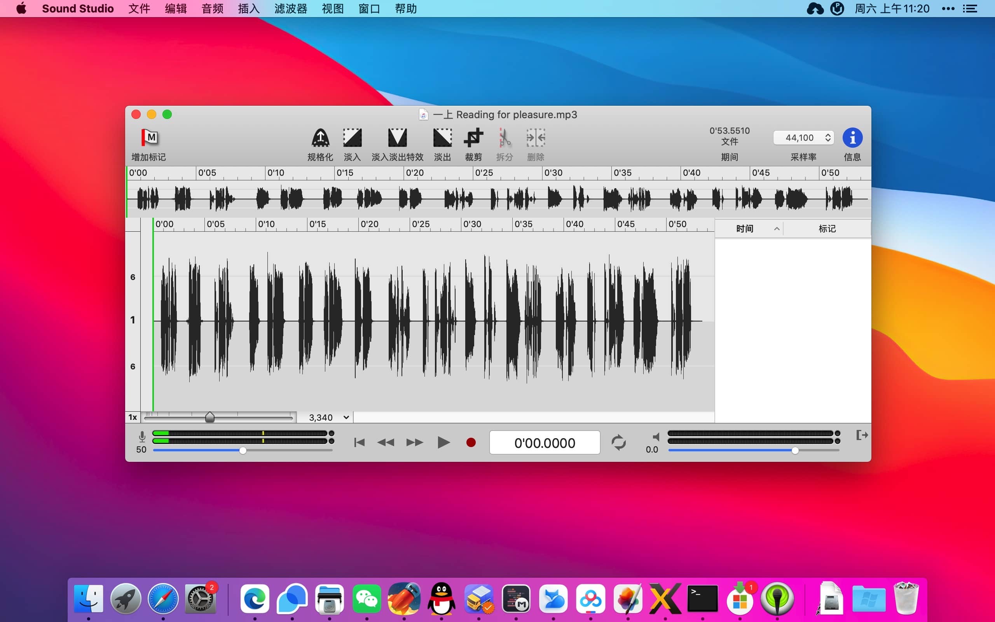The height and width of the screenshot is (622, 995).
Task: Click the input level slider handle
Action: [x=243, y=451]
